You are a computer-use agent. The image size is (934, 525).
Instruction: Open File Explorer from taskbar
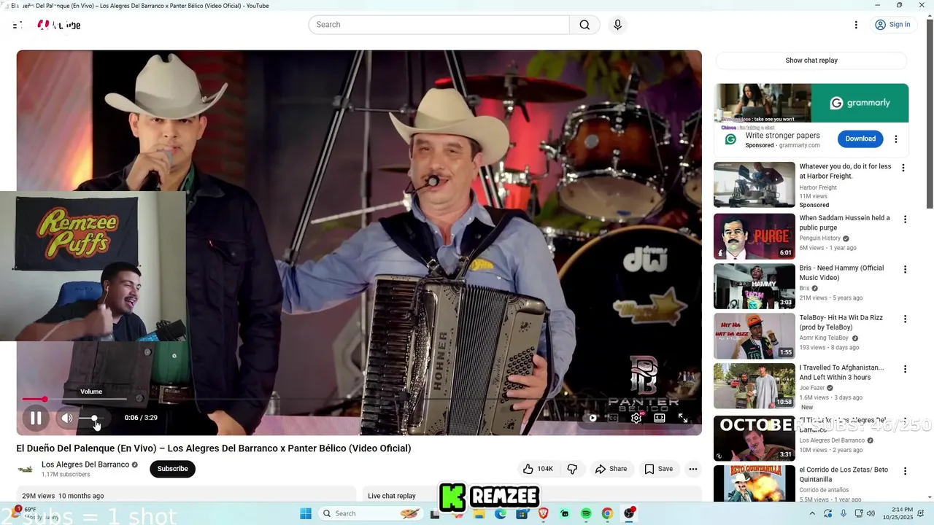[x=479, y=513]
